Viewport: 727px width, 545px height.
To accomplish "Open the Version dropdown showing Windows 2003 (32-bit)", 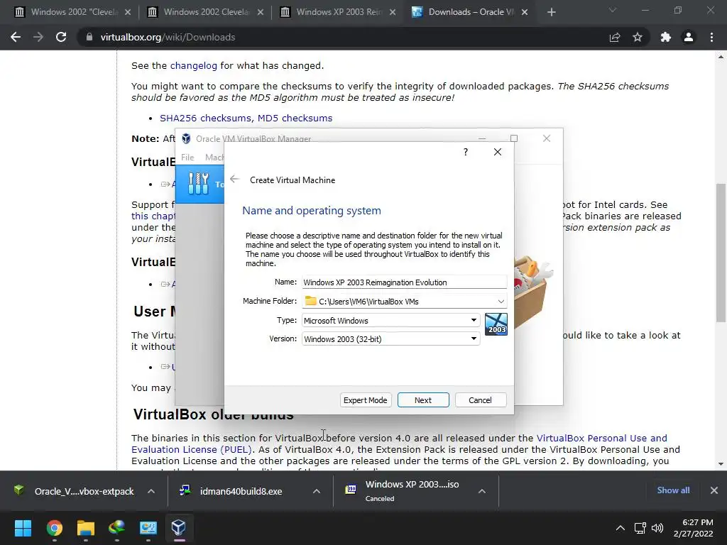I will point(391,338).
